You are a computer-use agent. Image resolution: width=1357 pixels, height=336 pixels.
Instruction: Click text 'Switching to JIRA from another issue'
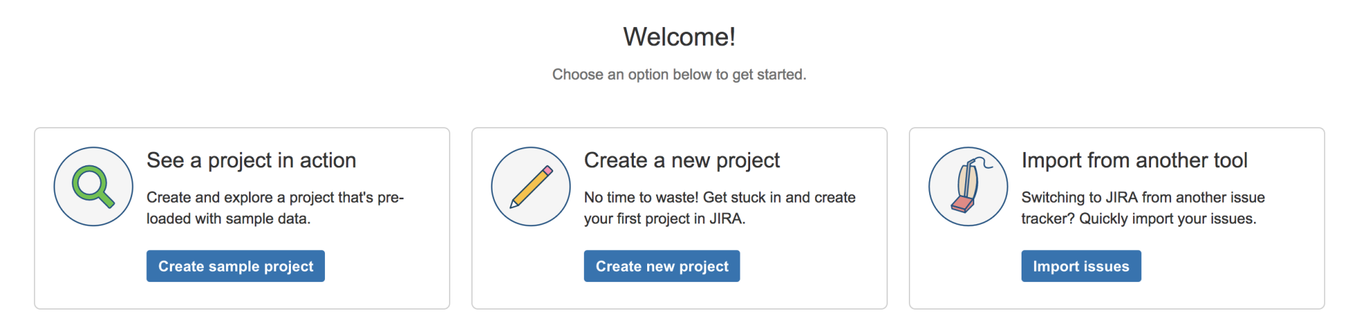[1143, 197]
